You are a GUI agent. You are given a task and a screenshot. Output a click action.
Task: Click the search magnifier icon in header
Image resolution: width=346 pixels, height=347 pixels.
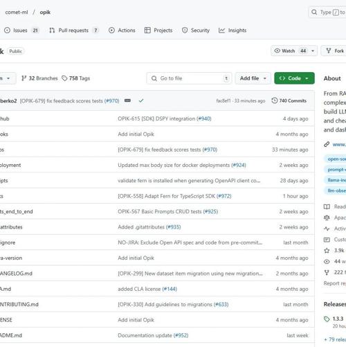[314, 12]
